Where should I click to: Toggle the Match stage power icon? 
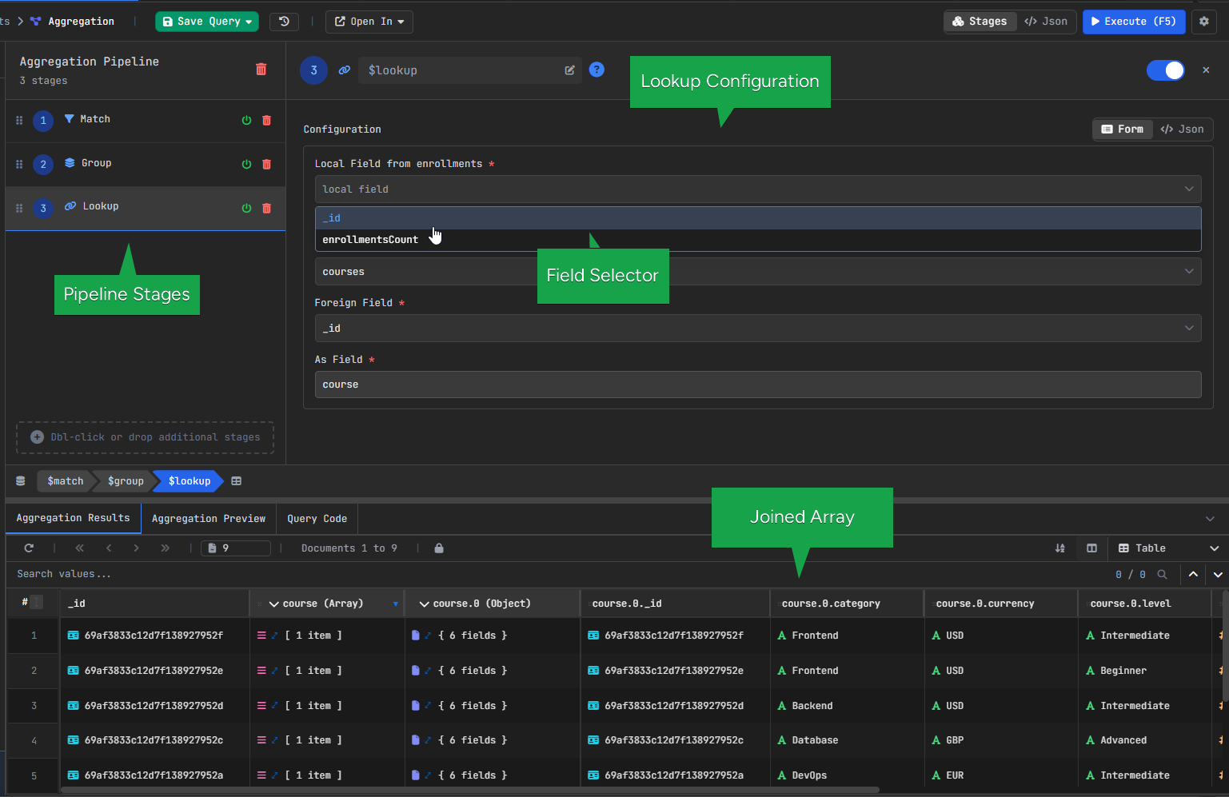246,121
